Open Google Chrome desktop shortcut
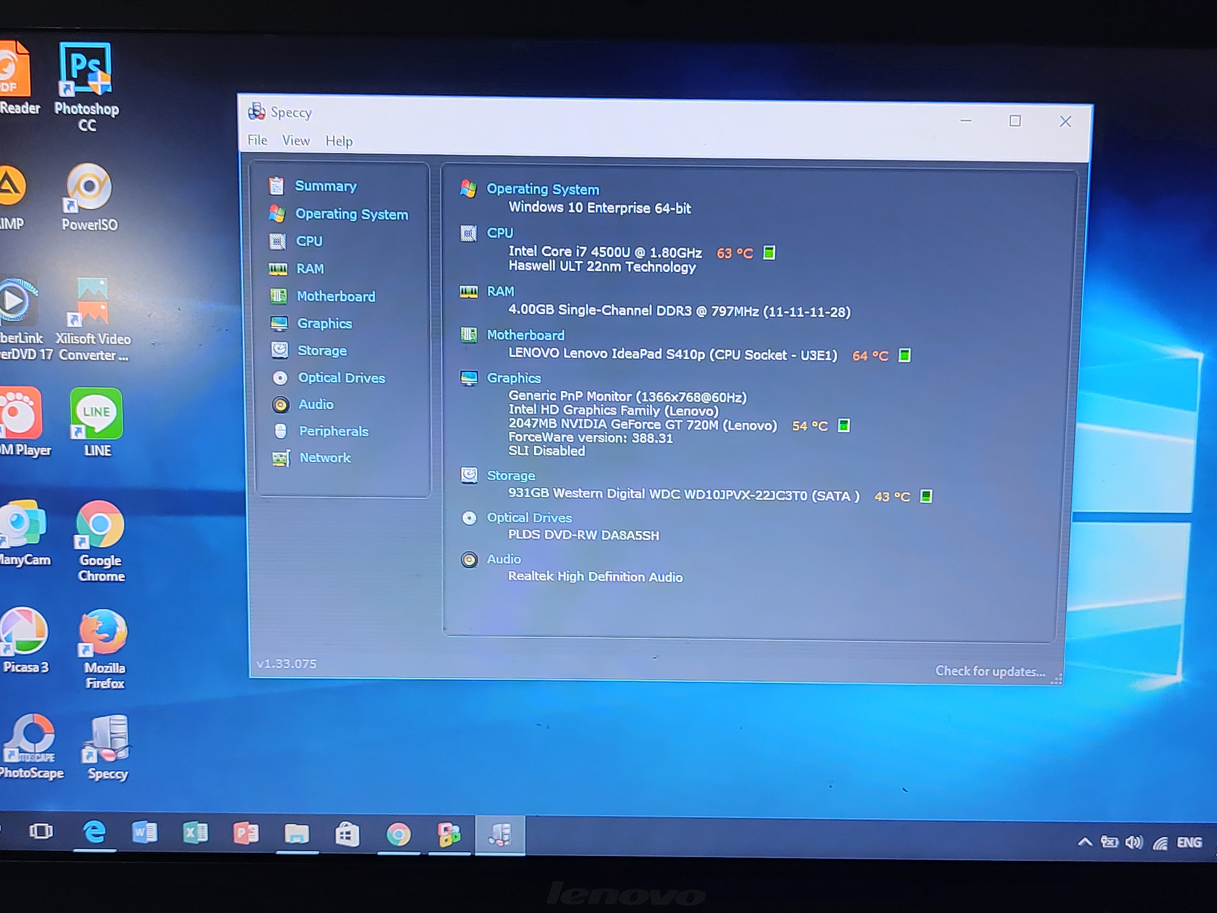The width and height of the screenshot is (1217, 913). pos(101,541)
